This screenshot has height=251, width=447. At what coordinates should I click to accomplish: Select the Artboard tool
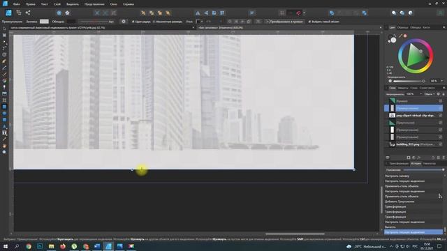click(4, 35)
